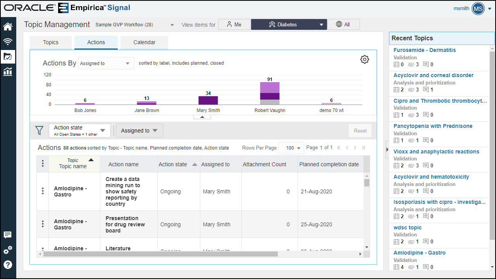Open drug profiles via the bar chart sidebar icon
496x279 pixels.
pyautogui.click(x=8, y=72)
